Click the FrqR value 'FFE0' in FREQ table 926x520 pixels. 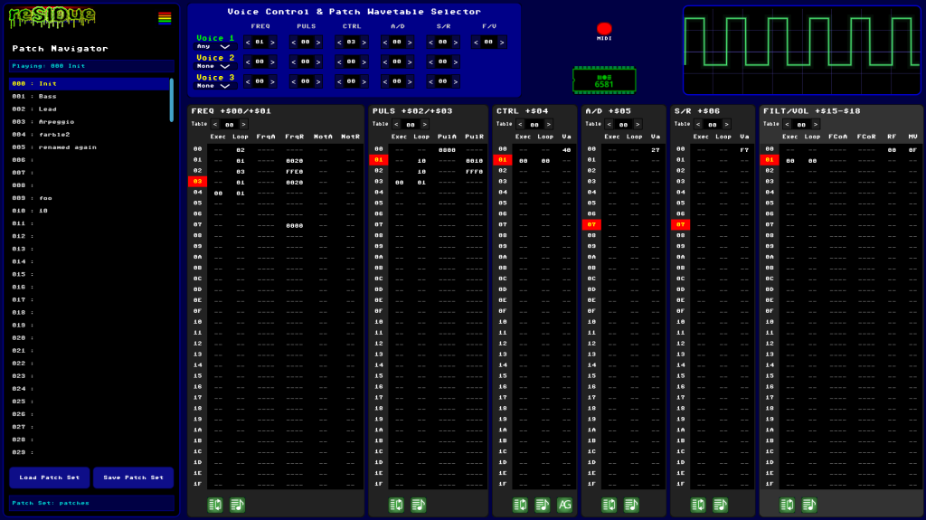[x=294, y=171]
